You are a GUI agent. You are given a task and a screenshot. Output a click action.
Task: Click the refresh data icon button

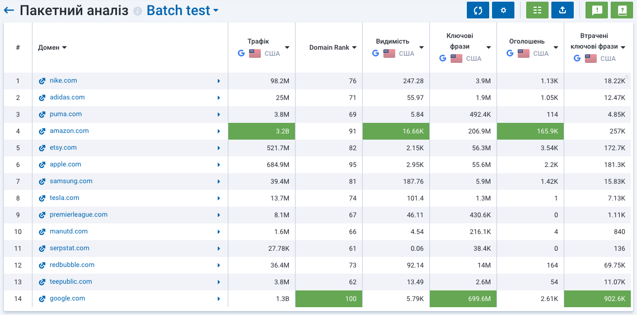click(478, 10)
